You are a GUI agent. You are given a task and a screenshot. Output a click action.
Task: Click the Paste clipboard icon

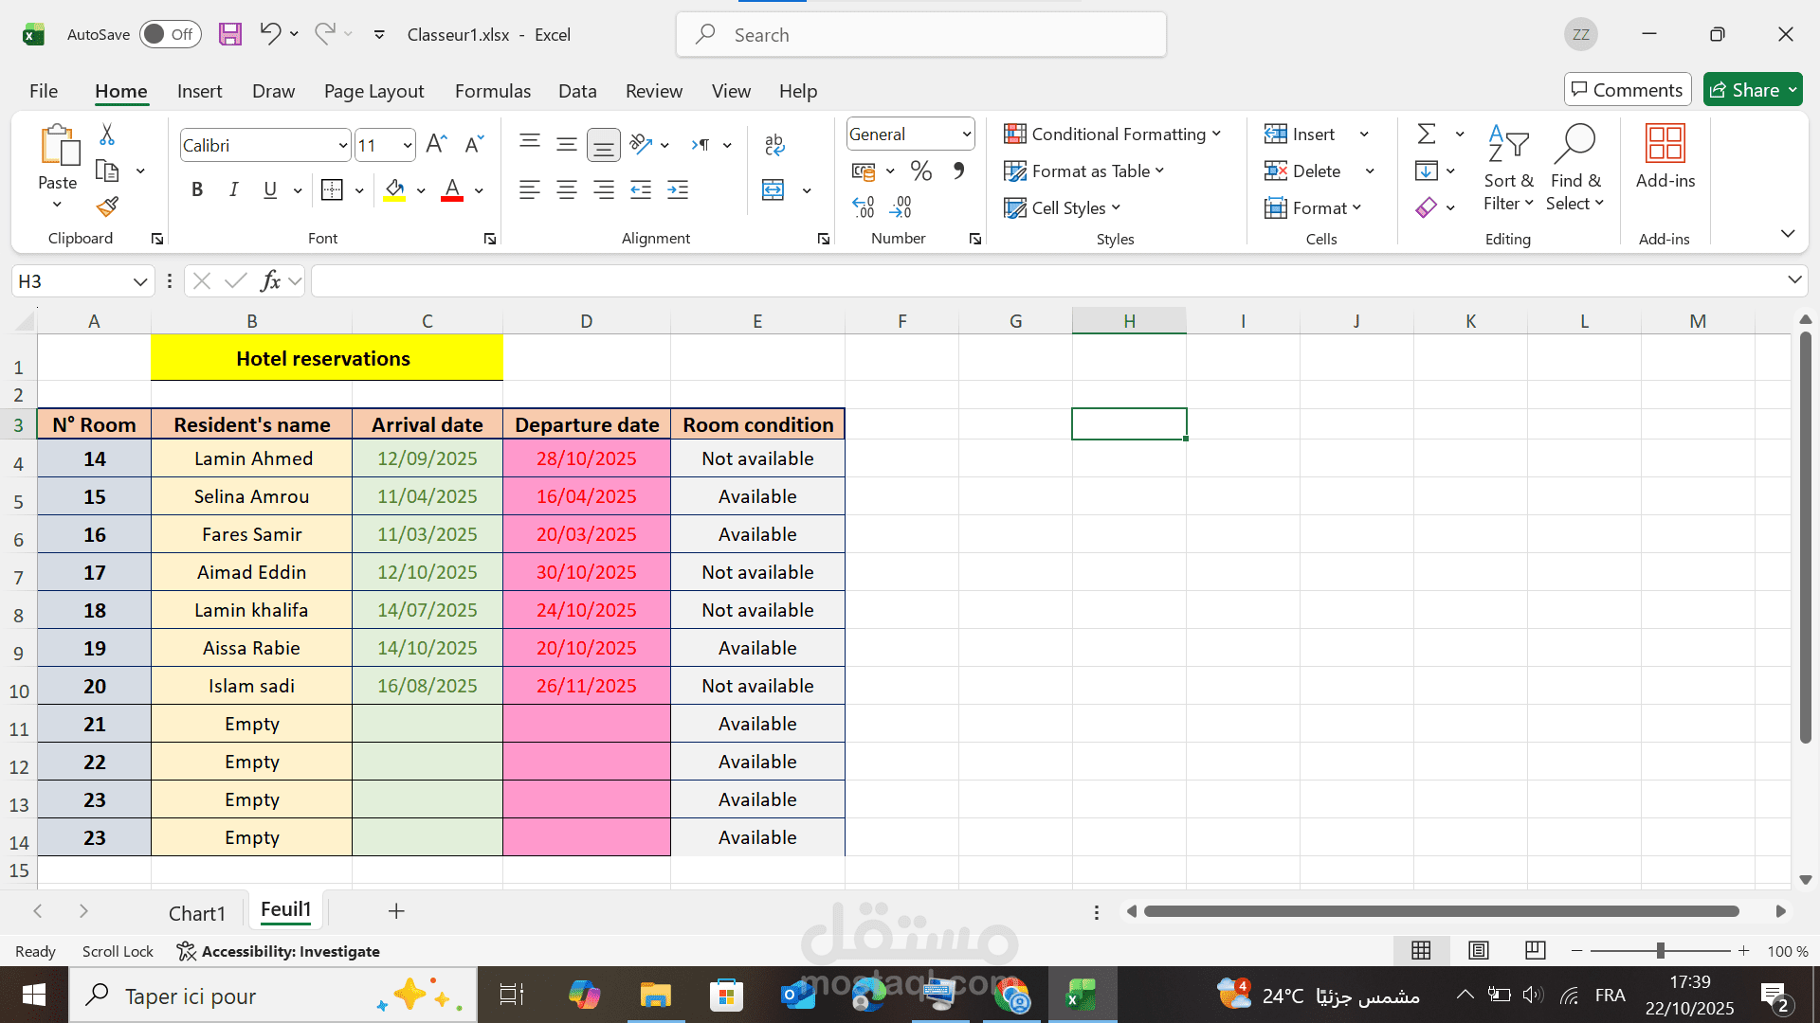click(59, 145)
